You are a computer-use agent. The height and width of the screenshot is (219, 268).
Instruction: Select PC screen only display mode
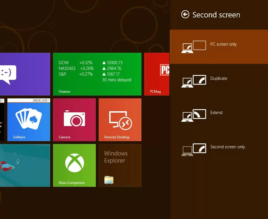(x=219, y=47)
